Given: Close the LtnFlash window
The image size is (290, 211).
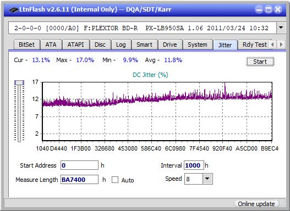Looking at the screenshot, I should [278, 9].
